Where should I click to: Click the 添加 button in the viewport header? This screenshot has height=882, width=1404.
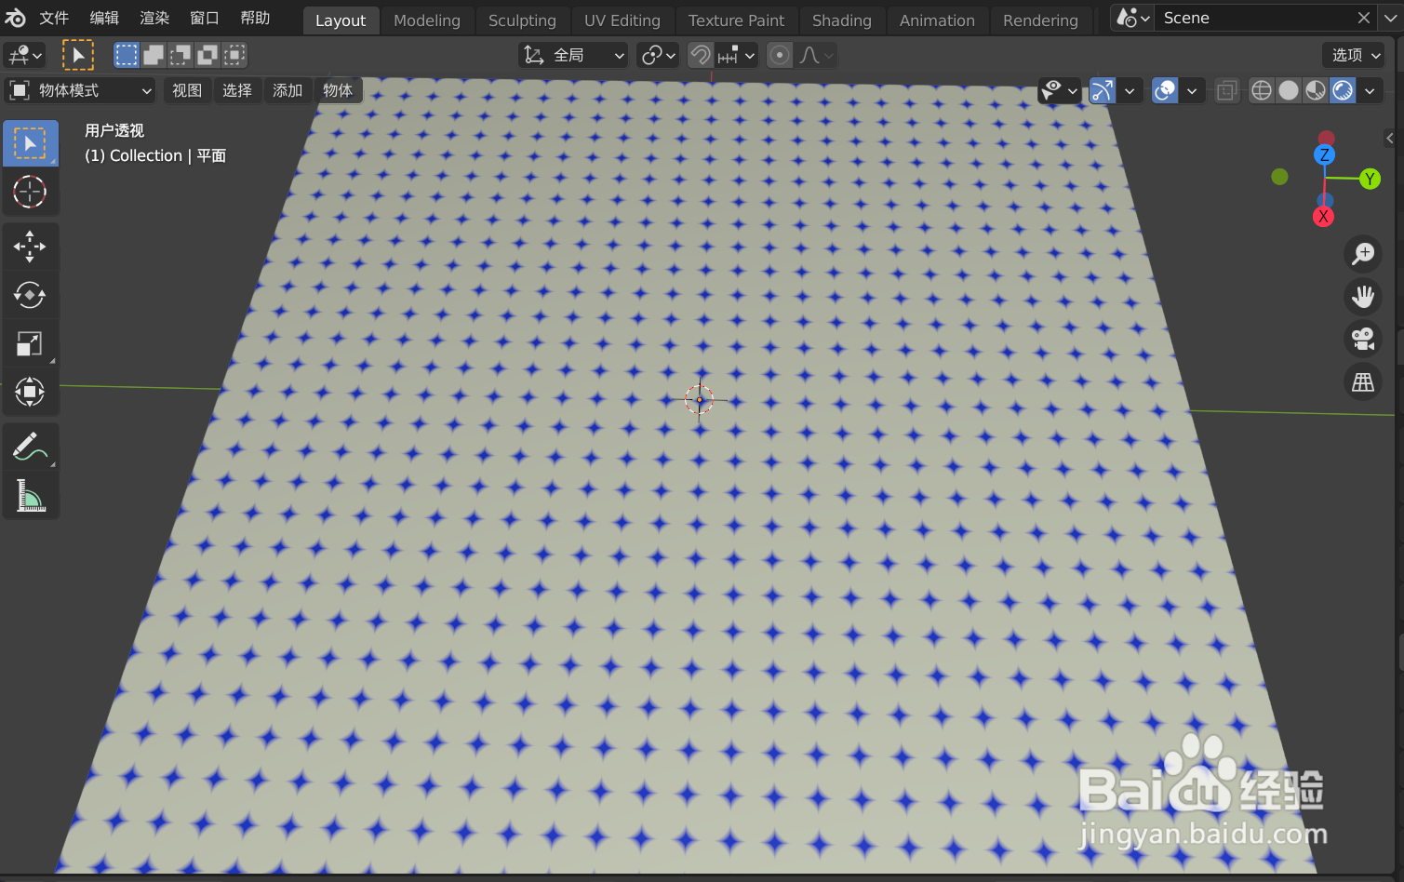click(287, 90)
